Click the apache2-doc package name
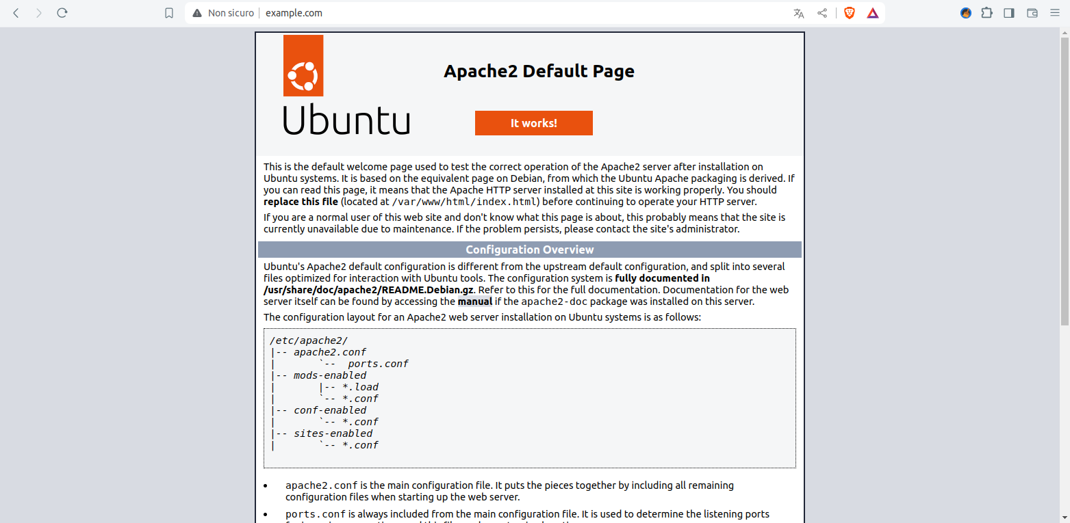The width and height of the screenshot is (1070, 523). pyautogui.click(x=554, y=301)
